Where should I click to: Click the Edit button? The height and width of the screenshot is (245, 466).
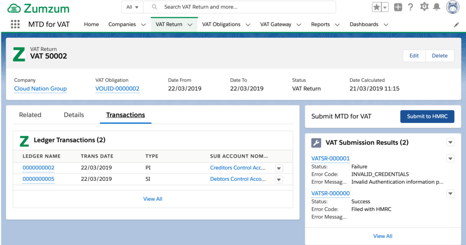coord(414,56)
